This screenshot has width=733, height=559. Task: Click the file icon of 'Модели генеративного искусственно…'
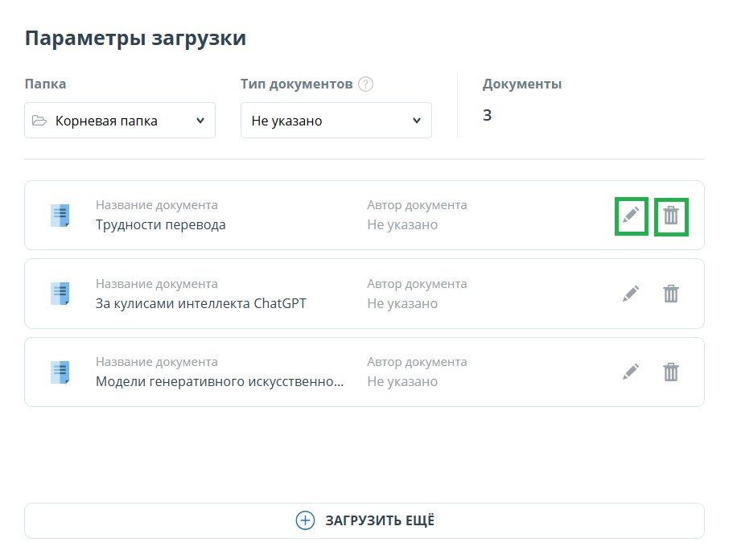click(x=60, y=372)
